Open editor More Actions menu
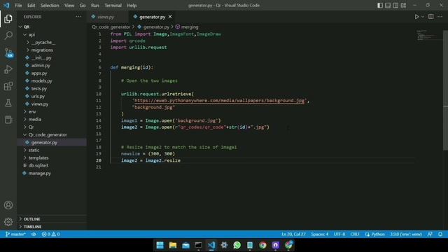Viewport: 448px width, 252px height. (440, 17)
